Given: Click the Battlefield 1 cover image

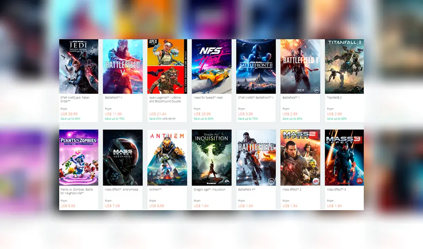Looking at the screenshot, I should tap(300, 66).
